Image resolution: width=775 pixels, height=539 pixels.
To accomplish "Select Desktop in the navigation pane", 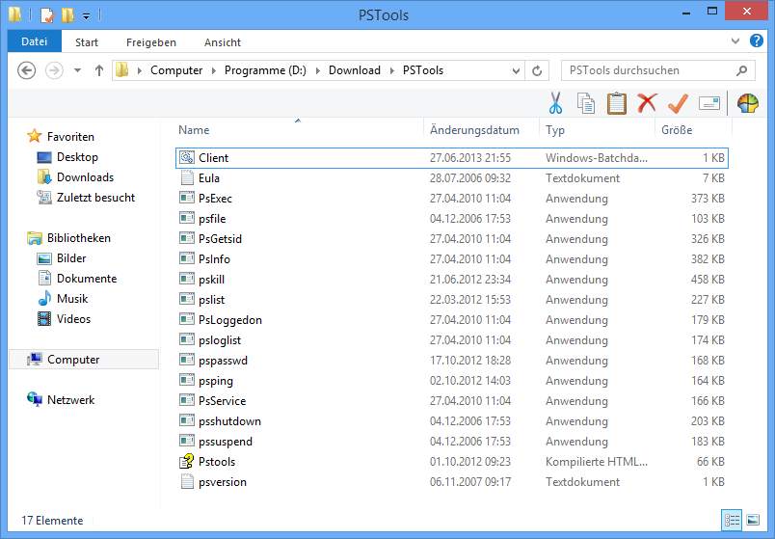I will (x=78, y=157).
